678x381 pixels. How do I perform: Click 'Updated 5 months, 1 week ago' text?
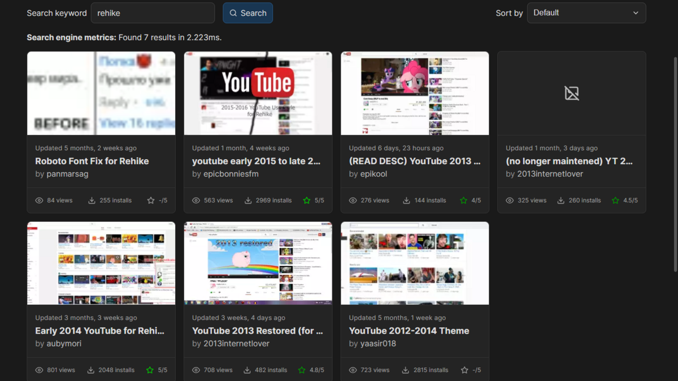(x=397, y=318)
